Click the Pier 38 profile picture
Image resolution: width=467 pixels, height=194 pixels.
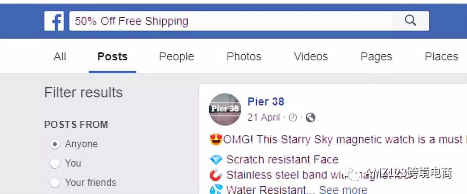coord(225,110)
